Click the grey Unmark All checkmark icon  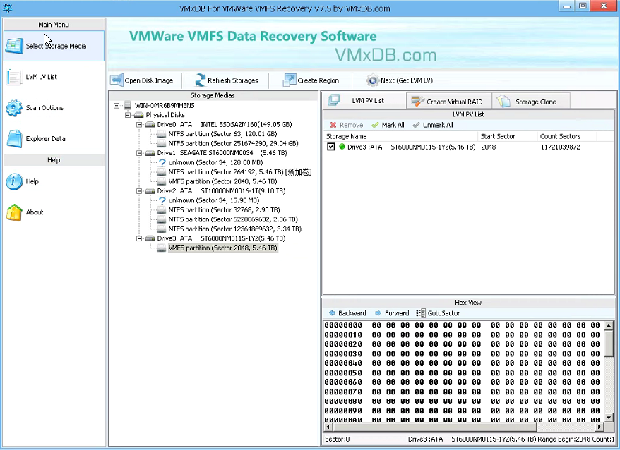(x=416, y=125)
